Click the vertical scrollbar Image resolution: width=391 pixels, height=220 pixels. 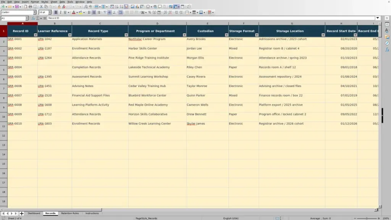pos(380,115)
